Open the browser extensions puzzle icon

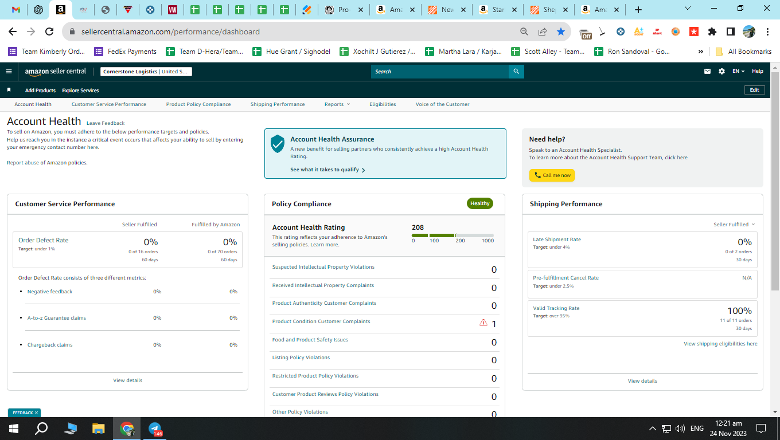712,32
